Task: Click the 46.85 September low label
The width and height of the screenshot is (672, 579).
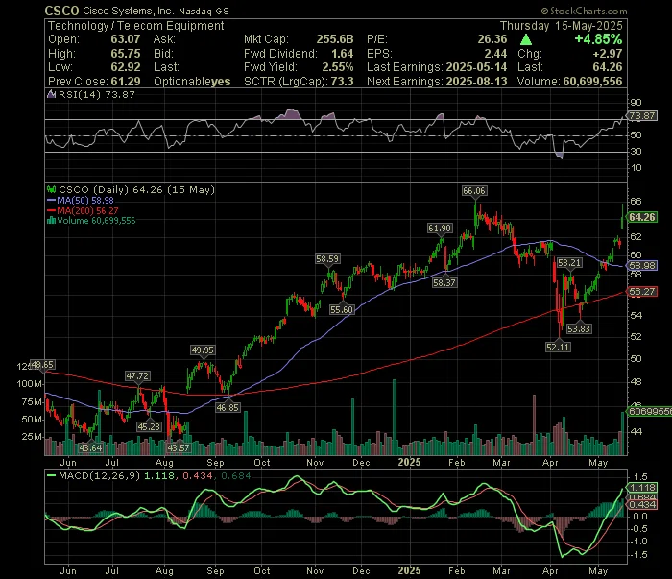Action: coord(228,407)
